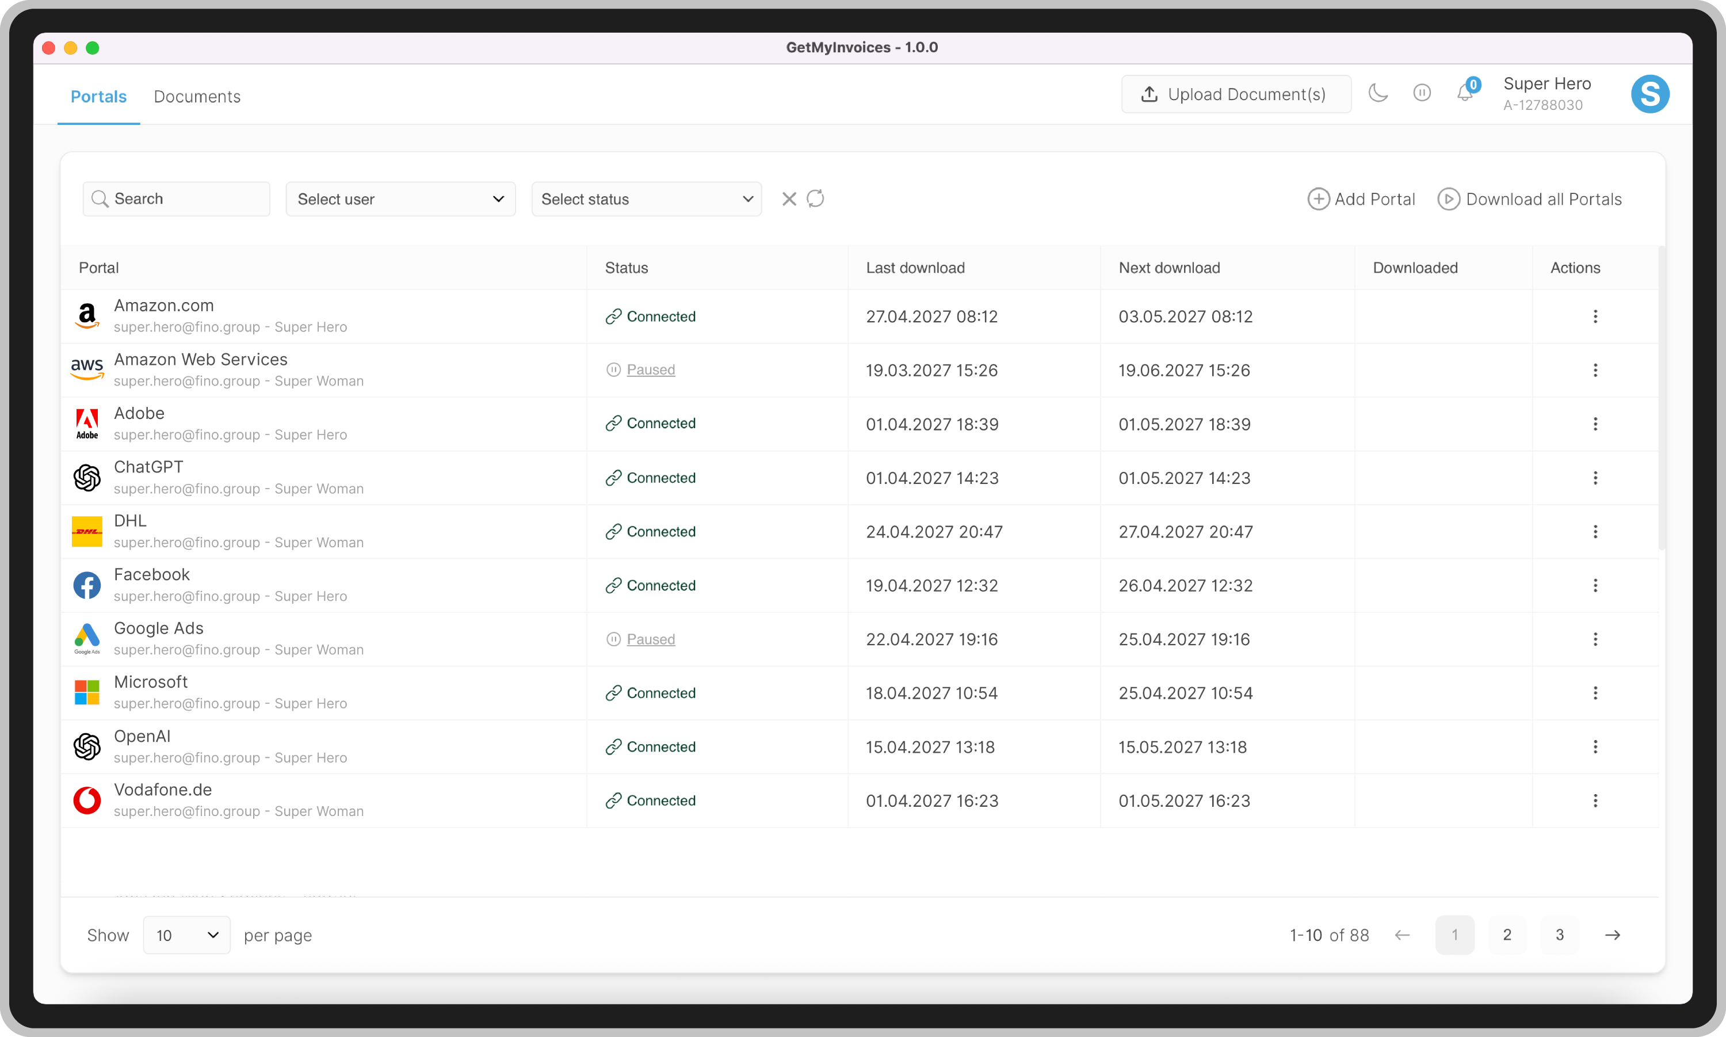Click Paused status link for Google Ads

point(650,639)
